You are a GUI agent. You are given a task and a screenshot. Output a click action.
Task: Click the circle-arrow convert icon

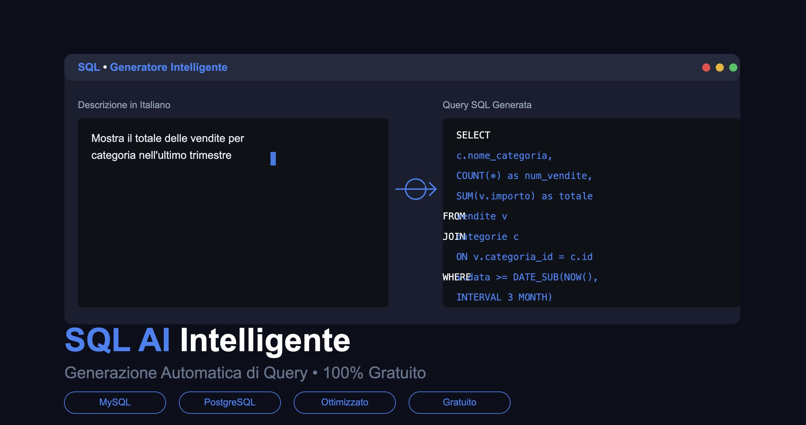pos(416,189)
